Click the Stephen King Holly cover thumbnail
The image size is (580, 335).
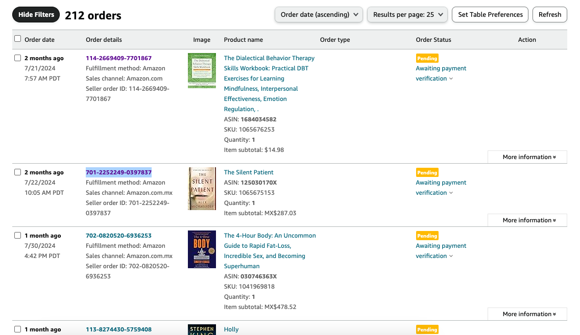point(202,329)
